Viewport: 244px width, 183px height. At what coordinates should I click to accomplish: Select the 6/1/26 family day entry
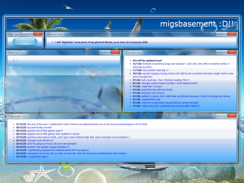[153, 90]
